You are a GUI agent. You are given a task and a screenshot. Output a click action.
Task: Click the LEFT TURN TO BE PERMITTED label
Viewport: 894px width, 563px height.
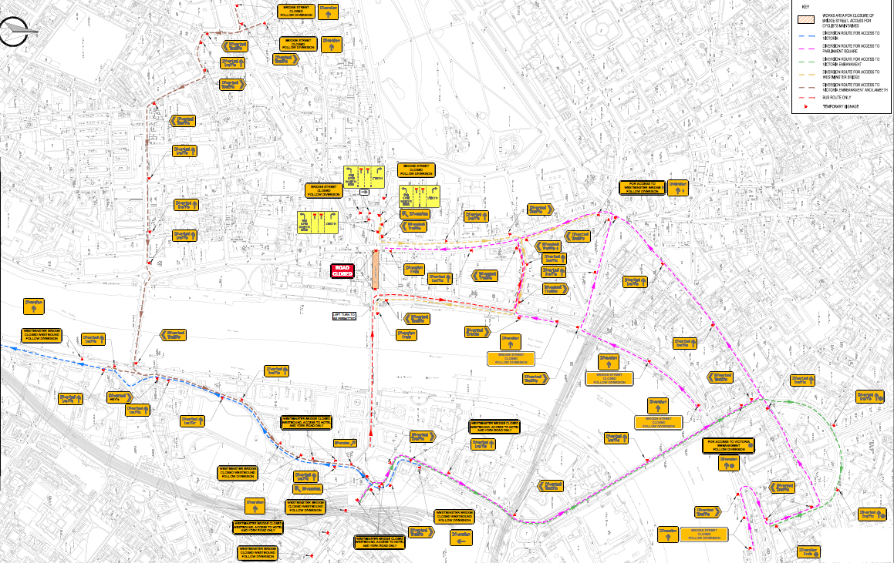(342, 316)
